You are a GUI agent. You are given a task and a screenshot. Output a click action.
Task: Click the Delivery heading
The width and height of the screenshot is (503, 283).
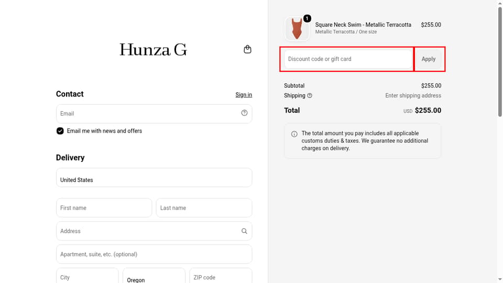70,158
